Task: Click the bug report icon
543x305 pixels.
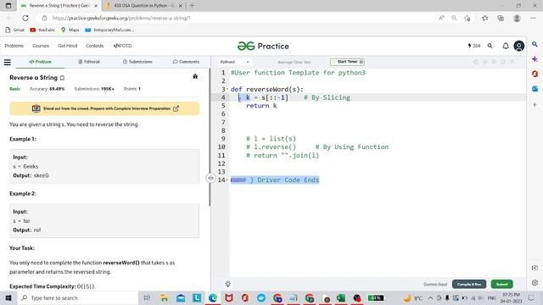Action: click(x=195, y=76)
